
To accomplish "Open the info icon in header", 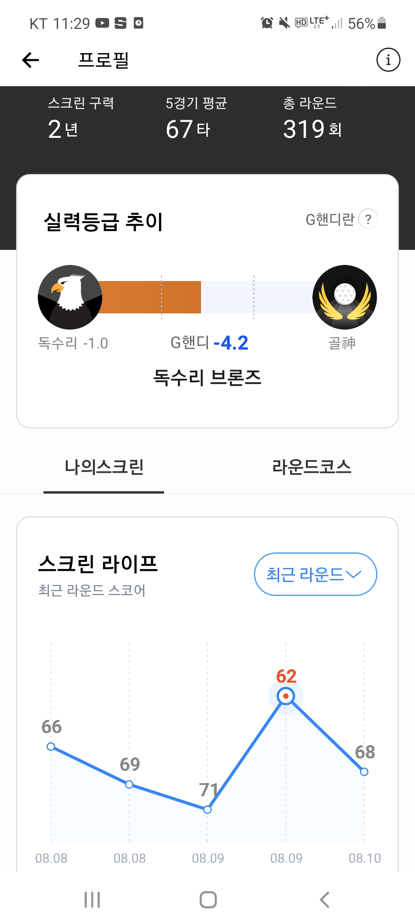I will [388, 60].
